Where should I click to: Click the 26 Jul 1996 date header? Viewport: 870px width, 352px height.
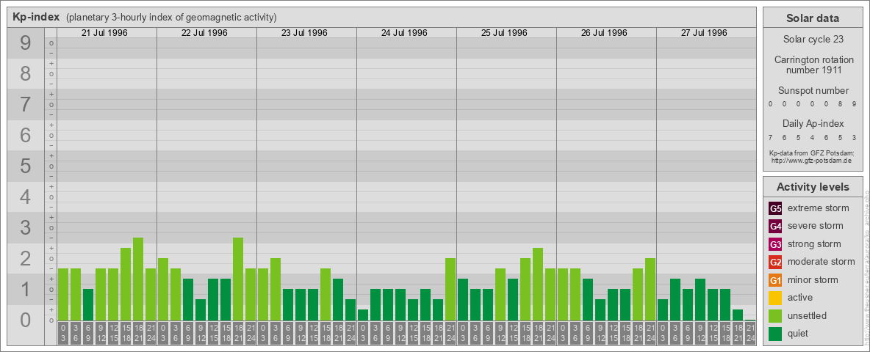tap(604, 33)
